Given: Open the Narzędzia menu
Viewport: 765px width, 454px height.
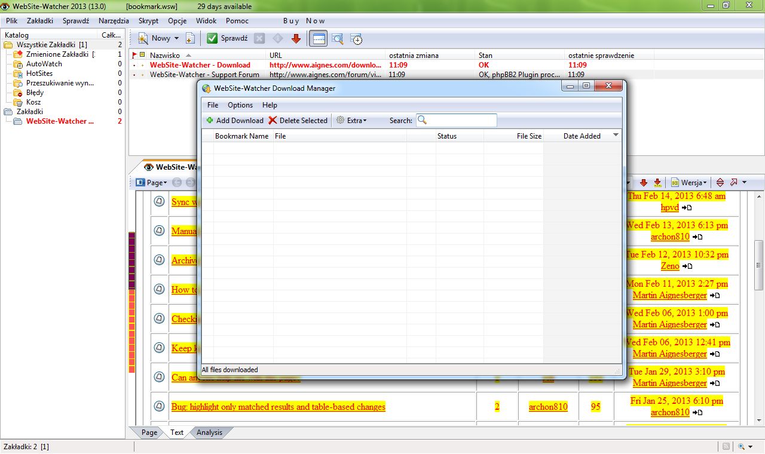Looking at the screenshot, I should tap(114, 20).
